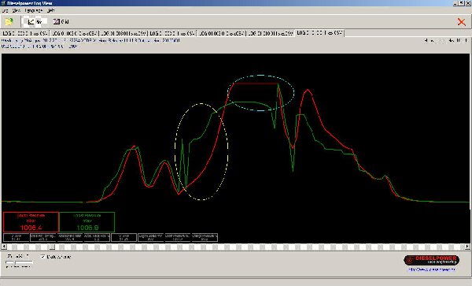Toggle the green Boost Pressure channel box
This screenshot has height=286, width=472.
(x=87, y=222)
